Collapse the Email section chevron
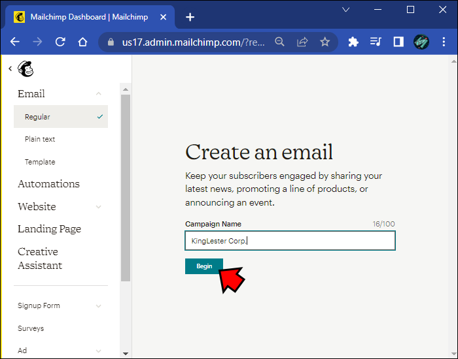 (x=99, y=94)
